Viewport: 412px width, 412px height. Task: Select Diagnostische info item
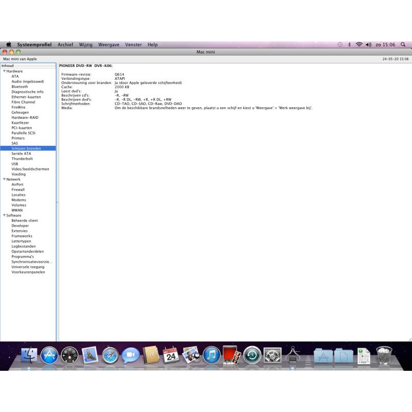tap(28, 92)
